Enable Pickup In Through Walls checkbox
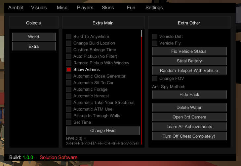This screenshot has width=241, height=166. (69, 116)
